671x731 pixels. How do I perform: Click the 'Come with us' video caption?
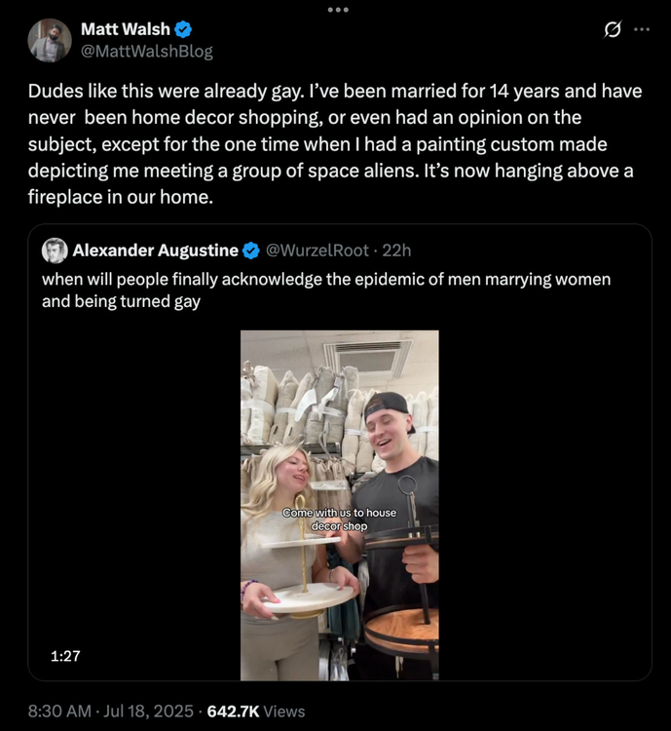pyautogui.click(x=339, y=519)
